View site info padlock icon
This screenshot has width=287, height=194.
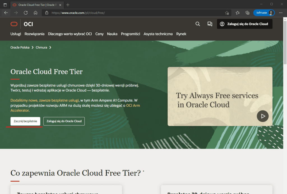47,13
